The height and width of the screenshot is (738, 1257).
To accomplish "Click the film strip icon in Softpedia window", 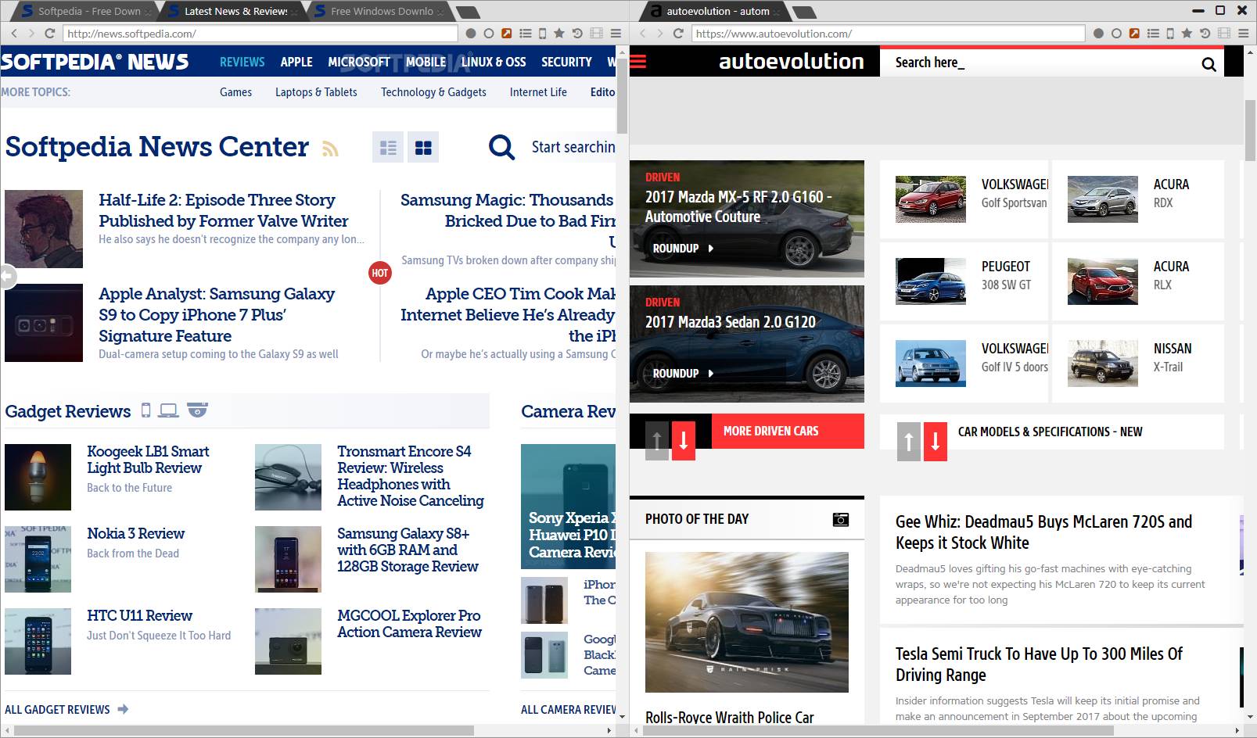I will point(597,34).
